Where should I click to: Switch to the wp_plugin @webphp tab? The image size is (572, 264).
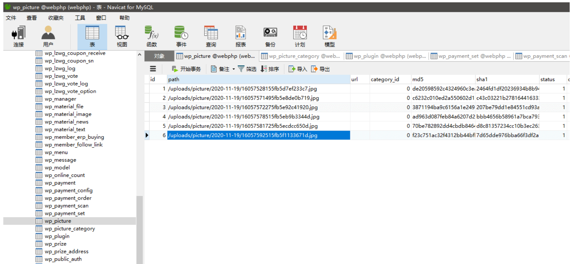[x=386, y=56]
